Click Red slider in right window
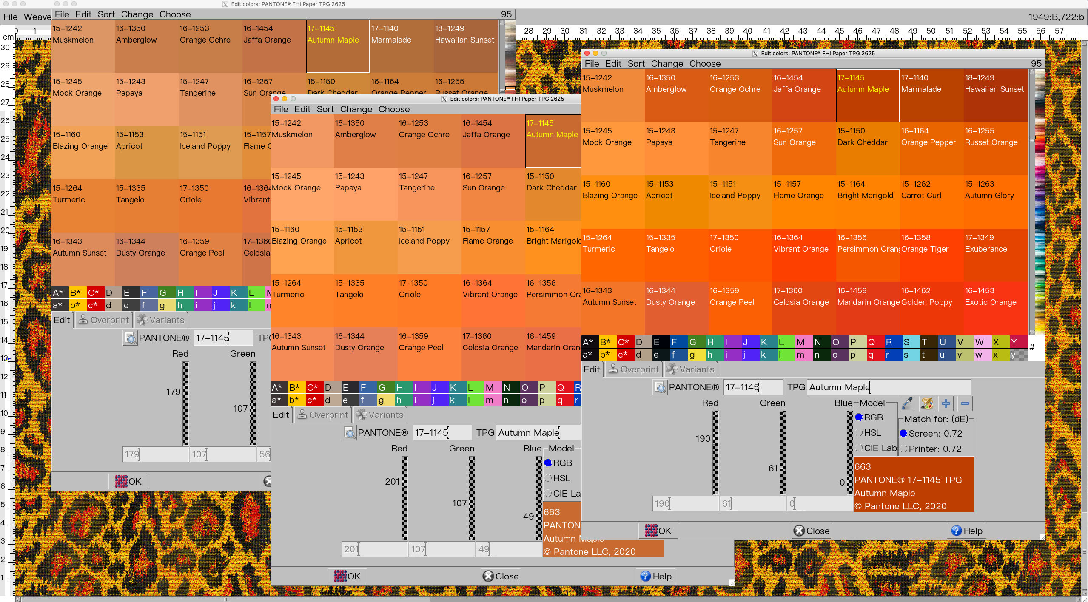Screen dimensions: 1088x602 click(715, 452)
